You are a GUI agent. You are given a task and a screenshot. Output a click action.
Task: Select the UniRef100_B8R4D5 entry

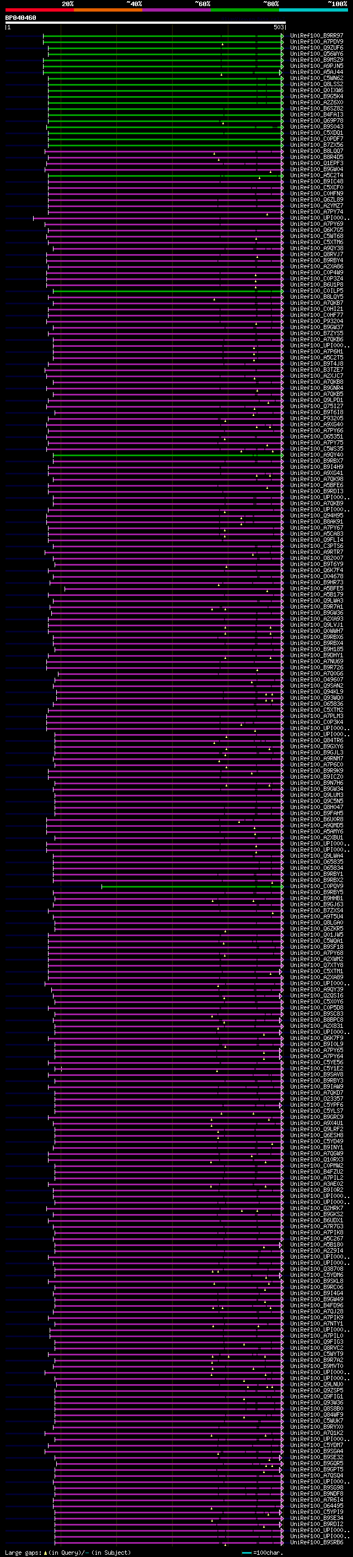click(x=317, y=157)
